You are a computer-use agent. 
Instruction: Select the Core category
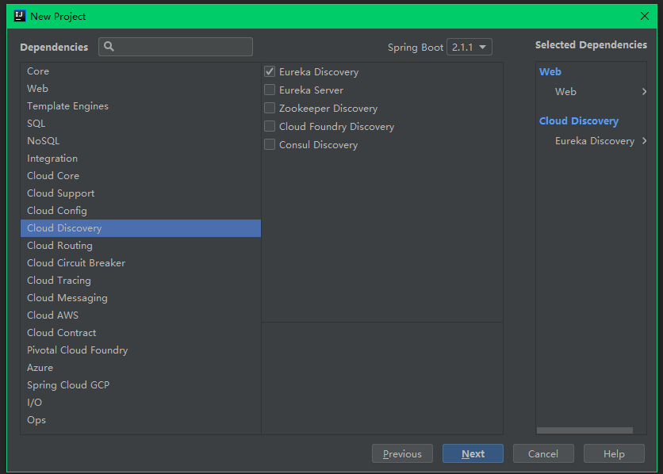pos(141,71)
